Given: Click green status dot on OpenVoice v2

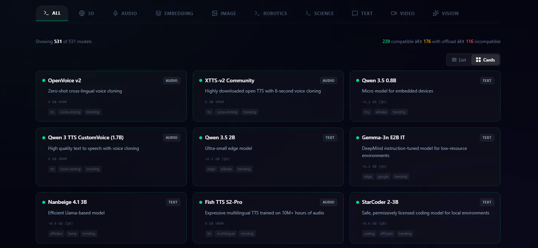Looking at the screenshot, I should click(44, 80).
